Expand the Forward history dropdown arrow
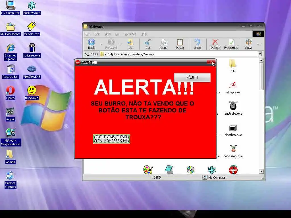The image size is (291, 218). [x=121, y=44]
